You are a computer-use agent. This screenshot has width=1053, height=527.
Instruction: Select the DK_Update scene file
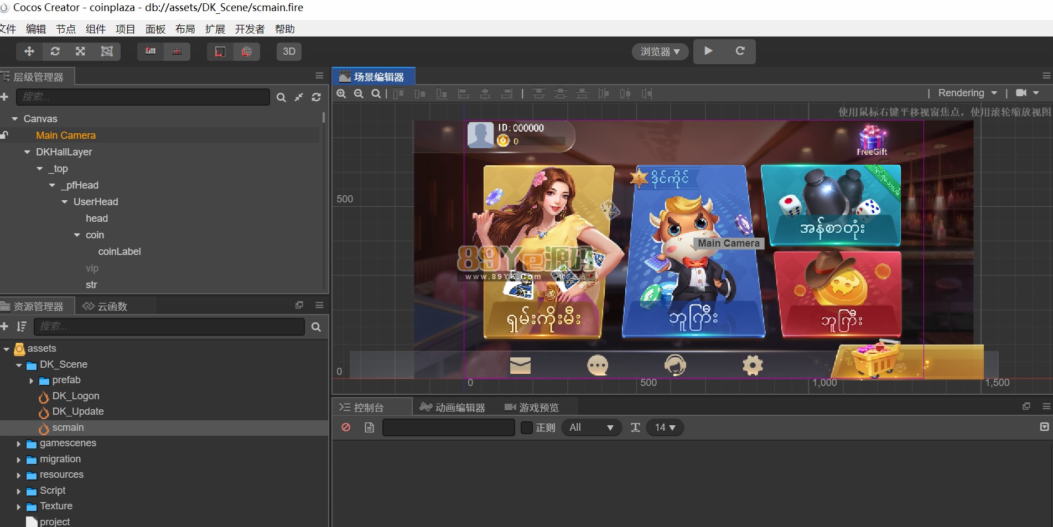[x=78, y=411]
